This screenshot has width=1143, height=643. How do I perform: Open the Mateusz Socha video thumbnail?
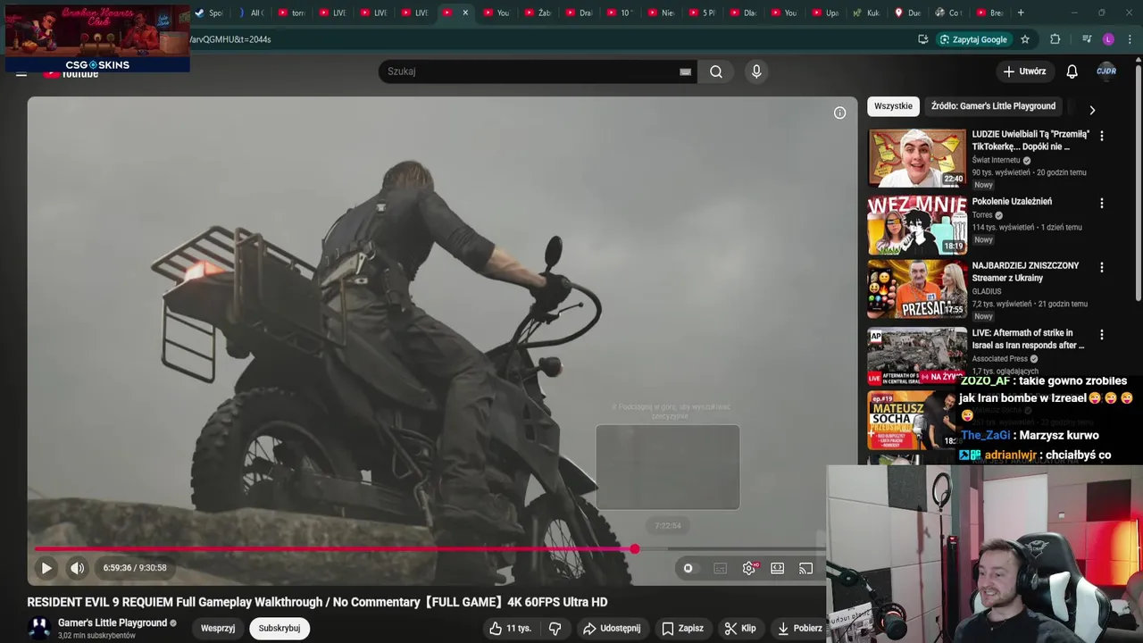pos(913,420)
